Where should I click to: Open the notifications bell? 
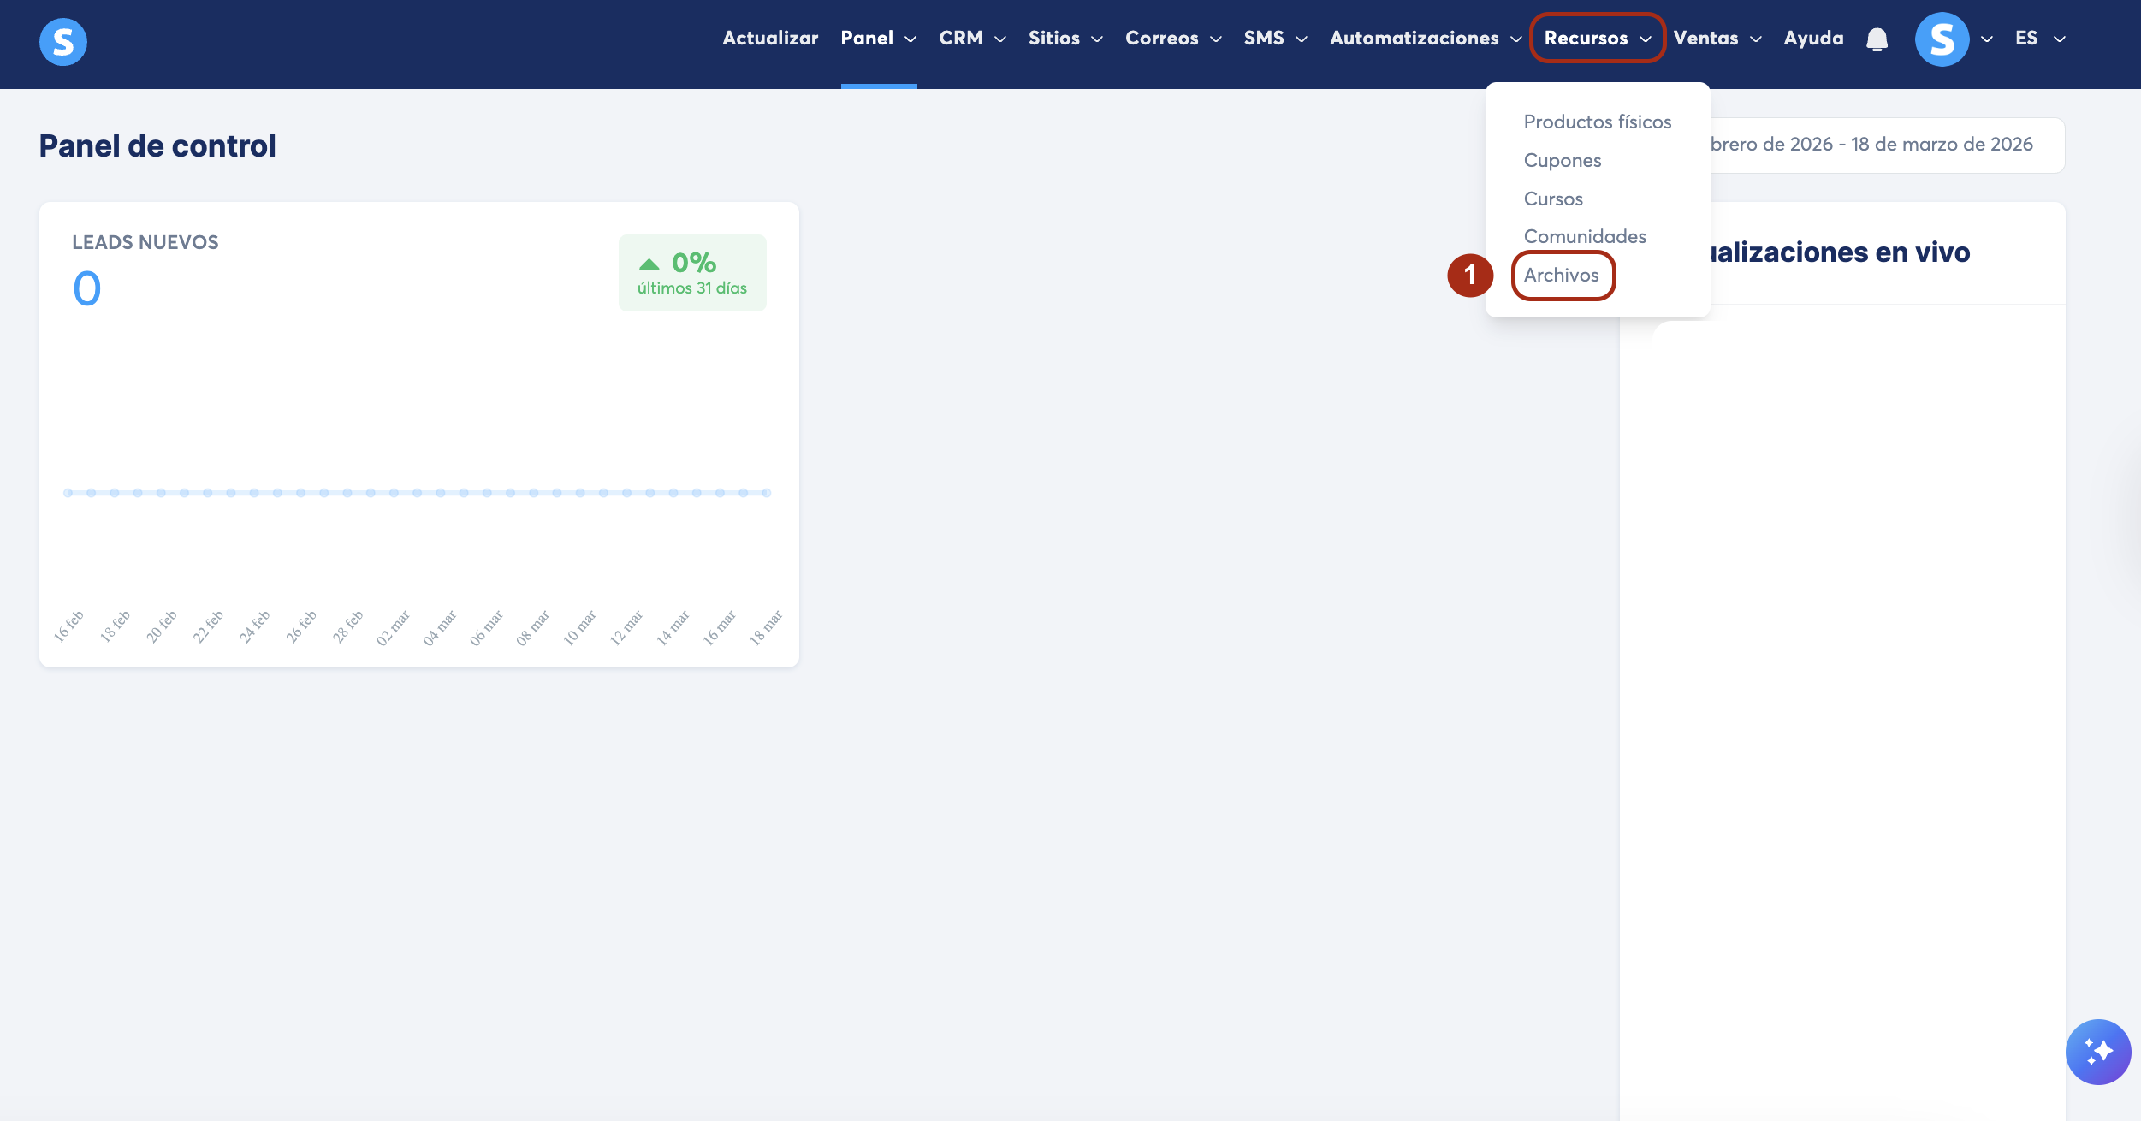pos(1877,39)
